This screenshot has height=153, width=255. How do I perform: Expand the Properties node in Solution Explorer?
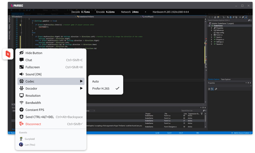coord(212,28)
